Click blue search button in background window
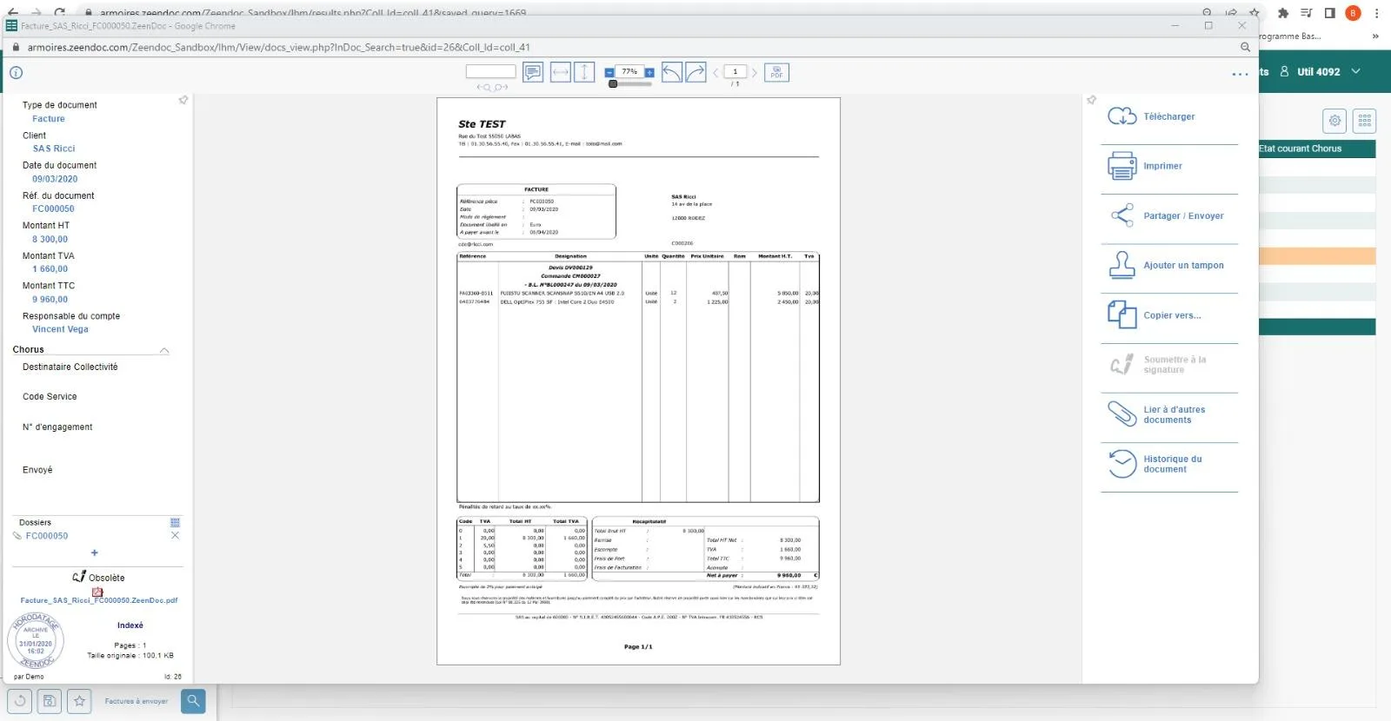 pyautogui.click(x=193, y=701)
